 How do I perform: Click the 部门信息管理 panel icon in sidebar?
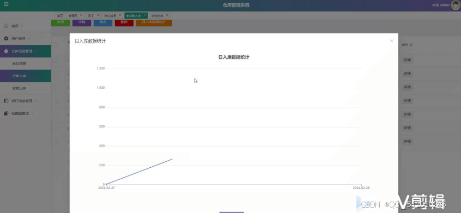(6, 101)
